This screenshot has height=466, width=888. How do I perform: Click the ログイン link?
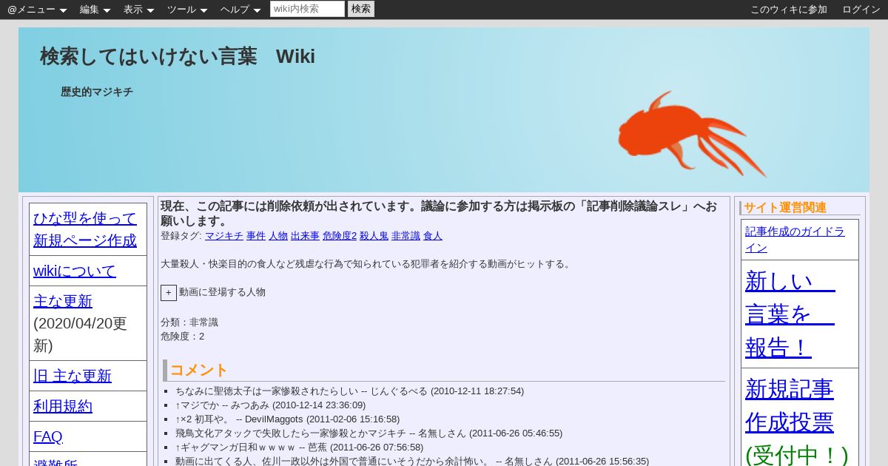(861, 10)
